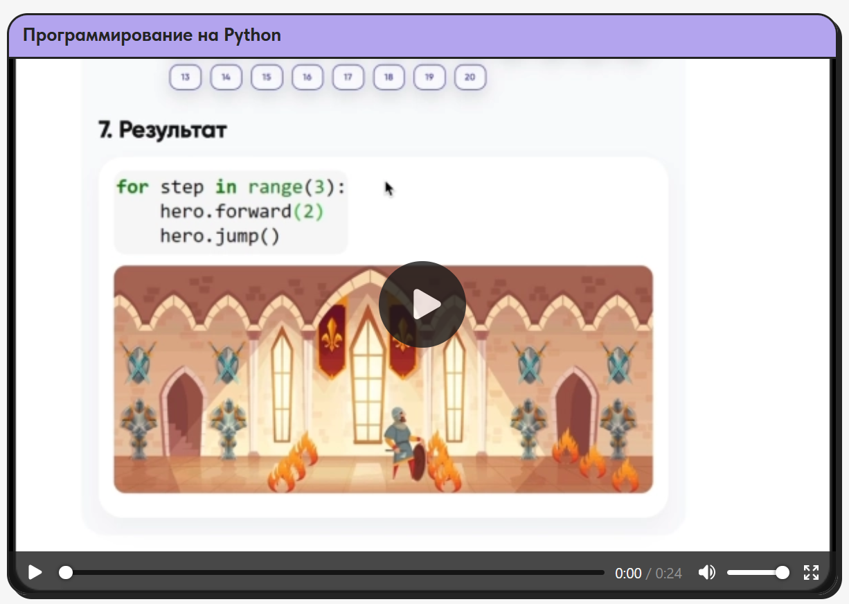The width and height of the screenshot is (849, 604).
Task: Click the "Программирование на Python" title bar
Action: [152, 35]
